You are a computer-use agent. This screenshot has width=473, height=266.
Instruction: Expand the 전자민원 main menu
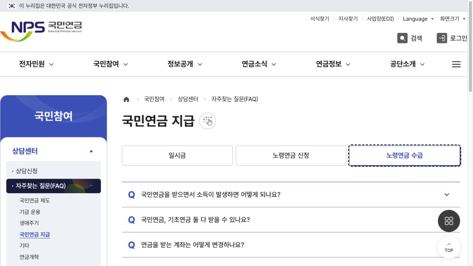[x=36, y=64]
